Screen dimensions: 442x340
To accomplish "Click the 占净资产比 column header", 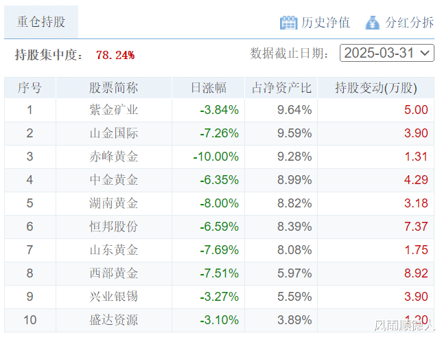I will coord(281,88).
